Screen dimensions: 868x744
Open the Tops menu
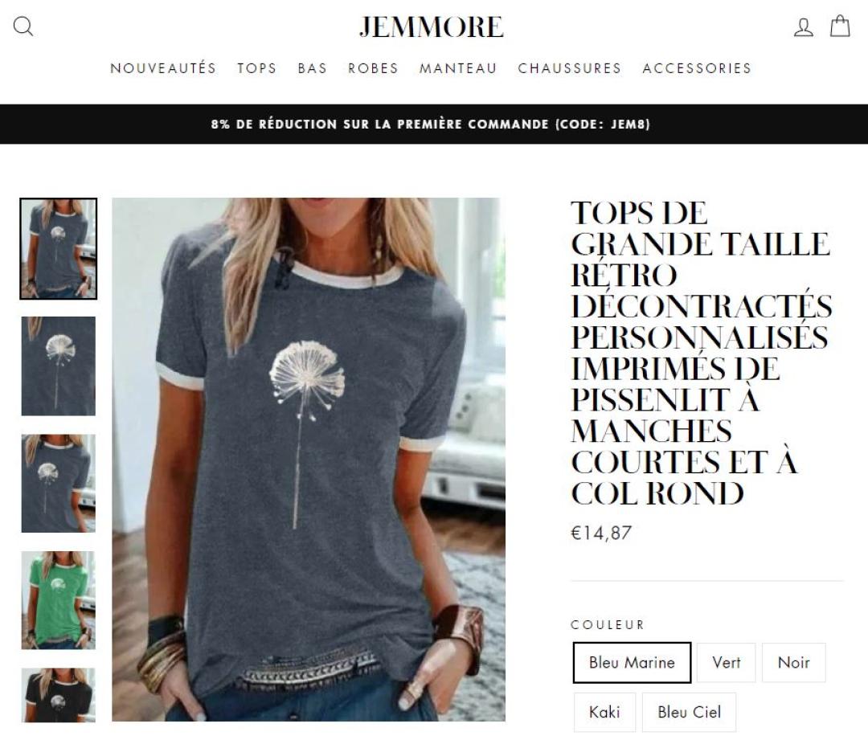257,68
